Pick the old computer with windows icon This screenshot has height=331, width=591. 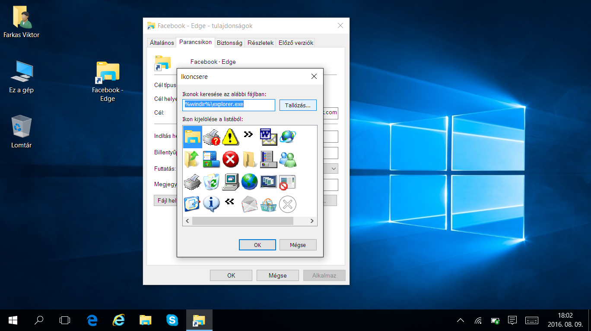pos(230,182)
